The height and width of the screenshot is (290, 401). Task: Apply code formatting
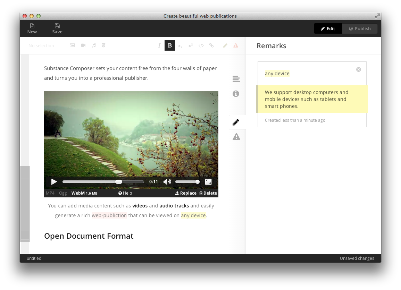[201, 45]
